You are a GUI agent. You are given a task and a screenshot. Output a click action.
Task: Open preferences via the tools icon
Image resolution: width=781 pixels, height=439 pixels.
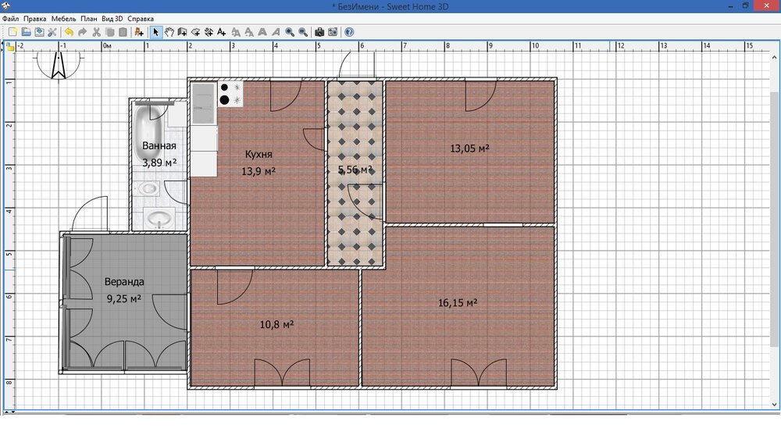(52, 32)
